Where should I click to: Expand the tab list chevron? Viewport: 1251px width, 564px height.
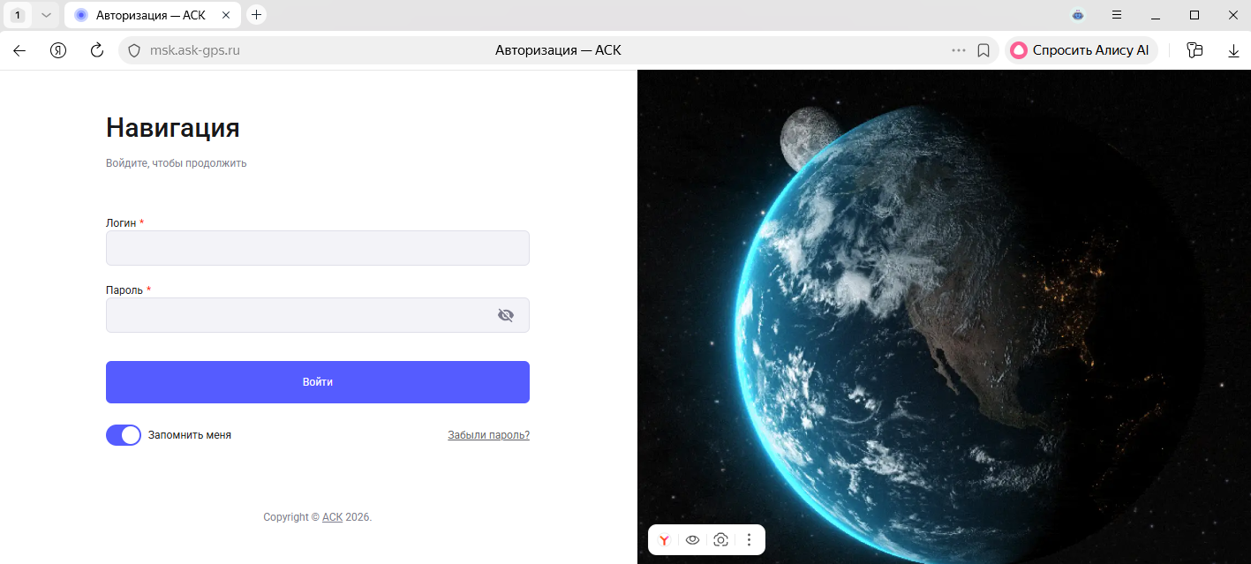click(47, 15)
